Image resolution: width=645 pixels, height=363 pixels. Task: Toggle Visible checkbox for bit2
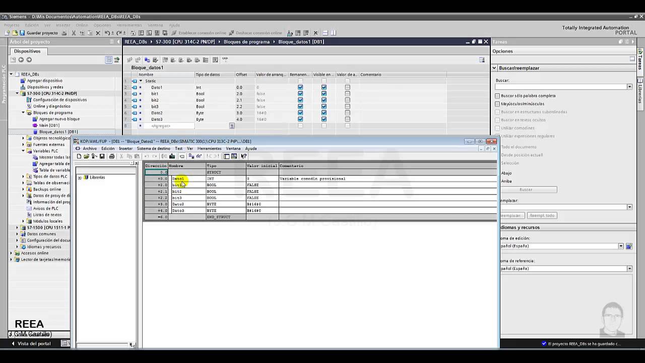coord(324,100)
